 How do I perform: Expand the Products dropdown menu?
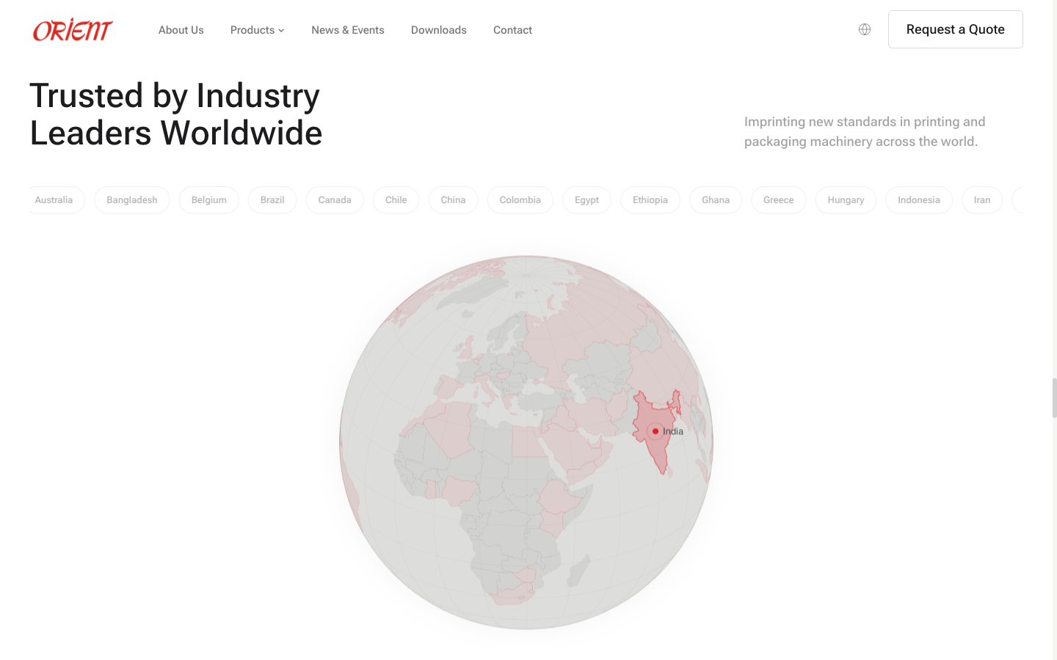[x=253, y=30]
